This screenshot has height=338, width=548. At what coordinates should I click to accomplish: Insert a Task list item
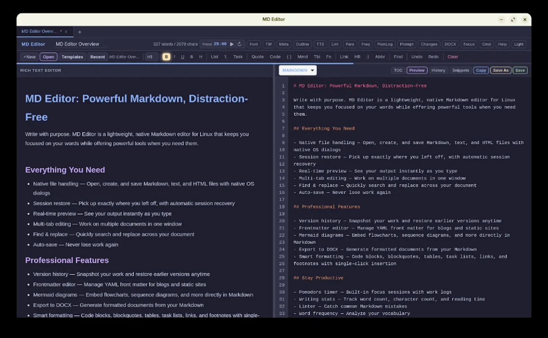coord(238,57)
